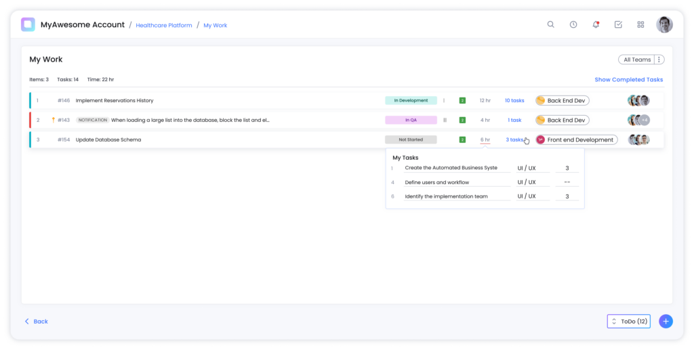Viewport: 694px width, 350px height.
Task: Open notifications bell icon
Action: 596,24
